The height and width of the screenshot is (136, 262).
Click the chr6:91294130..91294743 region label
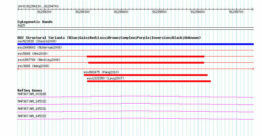[38, 6]
